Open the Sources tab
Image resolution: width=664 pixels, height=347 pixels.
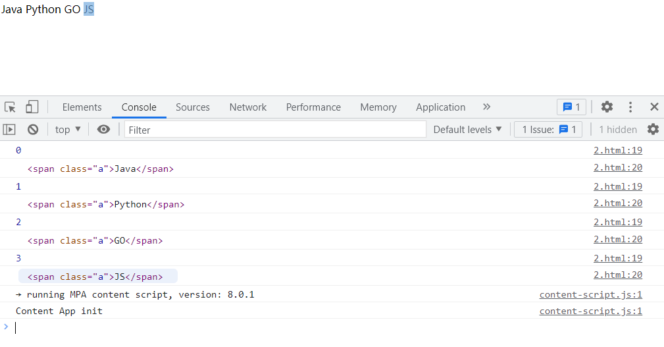(192, 107)
